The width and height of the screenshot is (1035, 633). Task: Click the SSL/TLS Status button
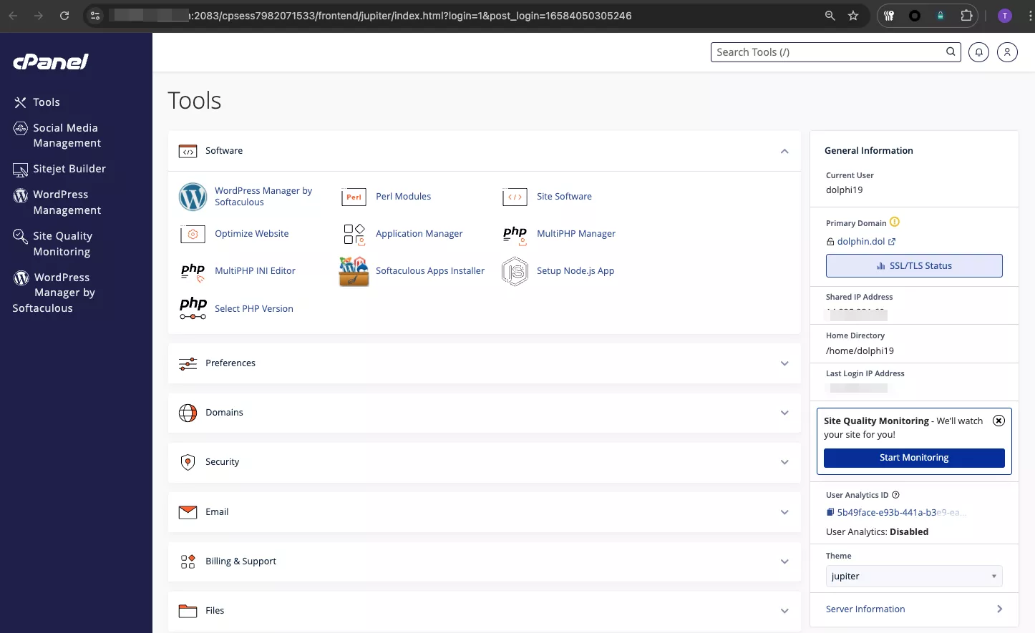[x=914, y=266]
